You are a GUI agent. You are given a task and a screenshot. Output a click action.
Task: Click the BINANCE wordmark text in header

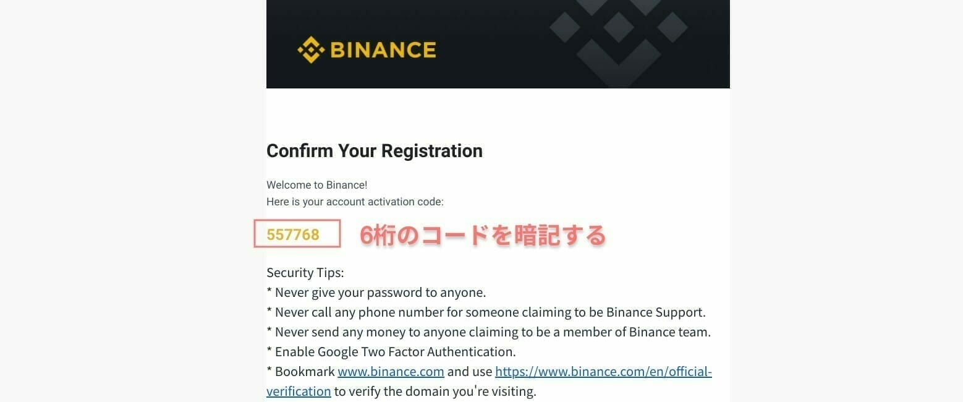coord(383,49)
